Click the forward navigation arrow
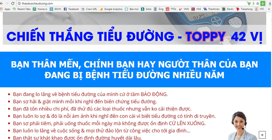This screenshot has width=272, height=140. [x=7, y=3]
